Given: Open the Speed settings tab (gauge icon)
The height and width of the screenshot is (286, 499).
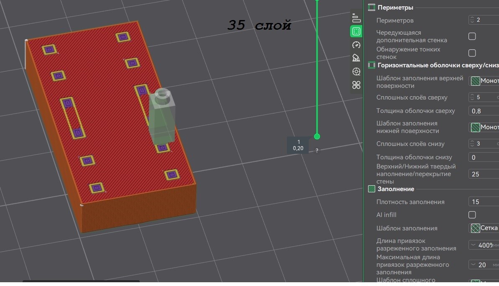Looking at the screenshot, I should pyautogui.click(x=356, y=45).
